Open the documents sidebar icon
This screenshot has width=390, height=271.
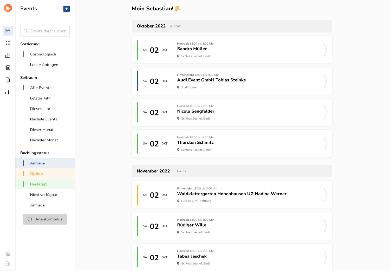click(x=8, y=80)
